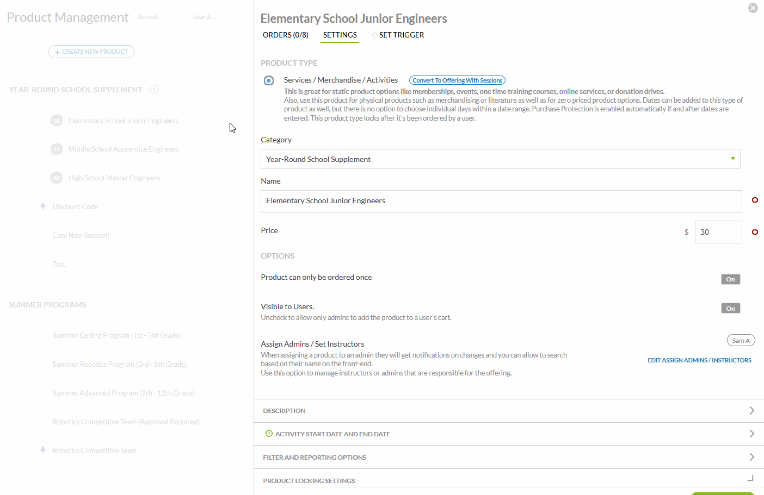Select the Services / Merchandise / Activities radio button
This screenshot has height=495, width=764.
click(269, 80)
